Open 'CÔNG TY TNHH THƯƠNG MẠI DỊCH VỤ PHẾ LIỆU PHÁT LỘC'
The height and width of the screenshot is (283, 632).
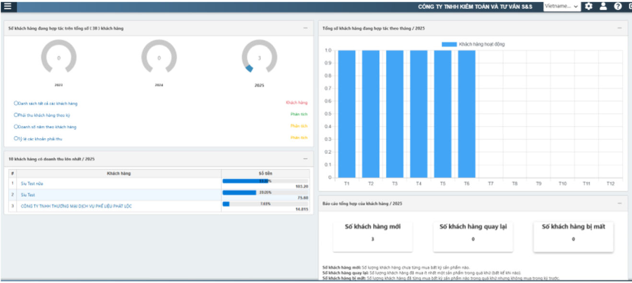(x=76, y=206)
